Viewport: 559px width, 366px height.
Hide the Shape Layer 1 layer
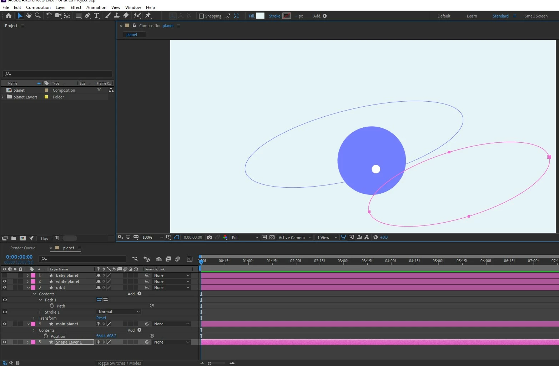[x=5, y=342]
